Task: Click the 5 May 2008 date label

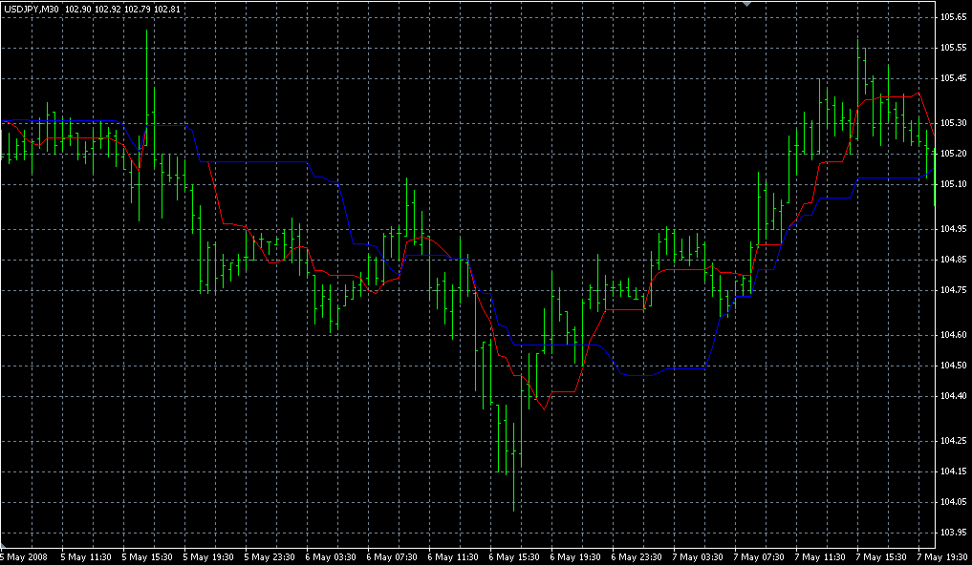Action: pyautogui.click(x=24, y=556)
